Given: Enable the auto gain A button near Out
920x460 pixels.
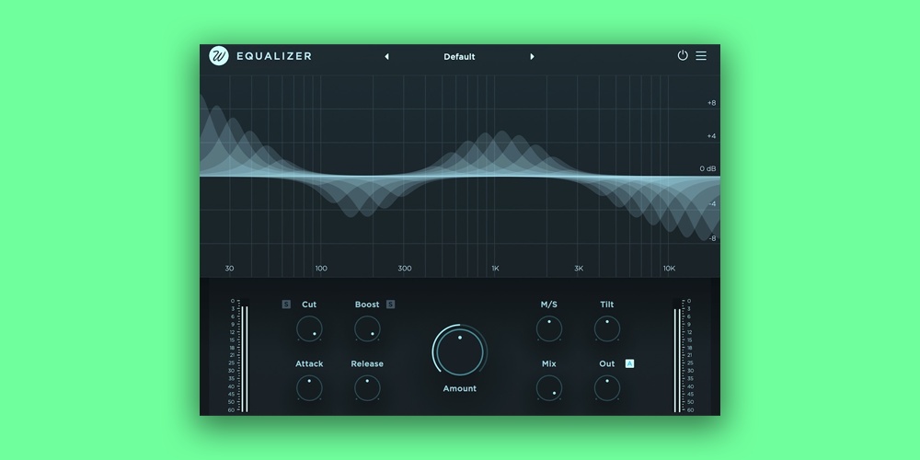Looking at the screenshot, I should [629, 363].
